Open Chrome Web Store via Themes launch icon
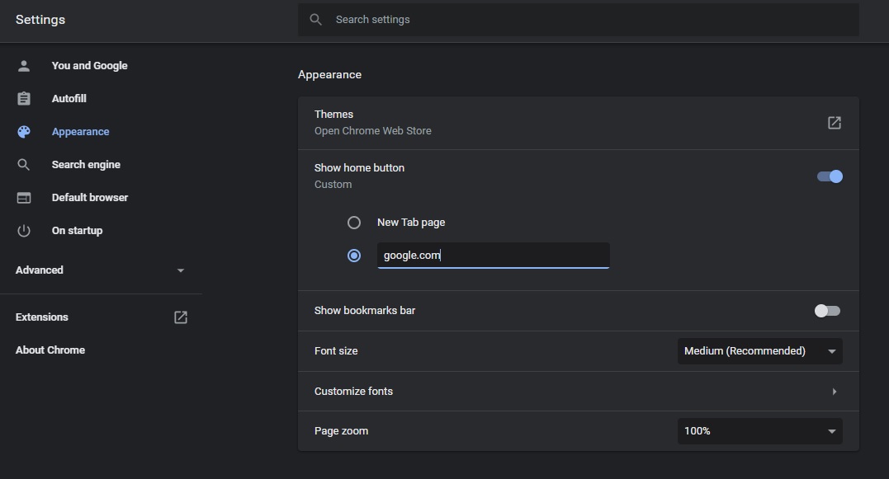Image resolution: width=889 pixels, height=479 pixels. tap(834, 123)
